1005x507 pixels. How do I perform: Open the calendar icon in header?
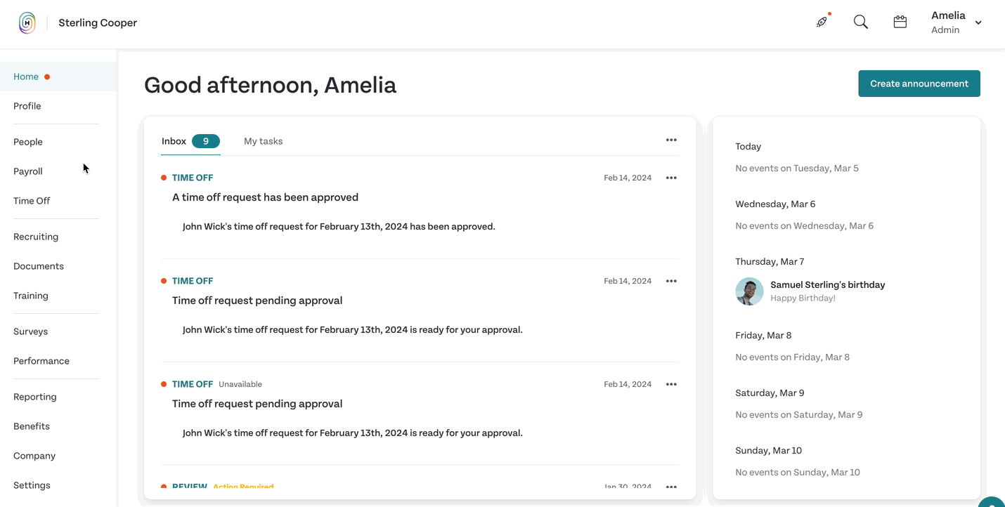(900, 22)
